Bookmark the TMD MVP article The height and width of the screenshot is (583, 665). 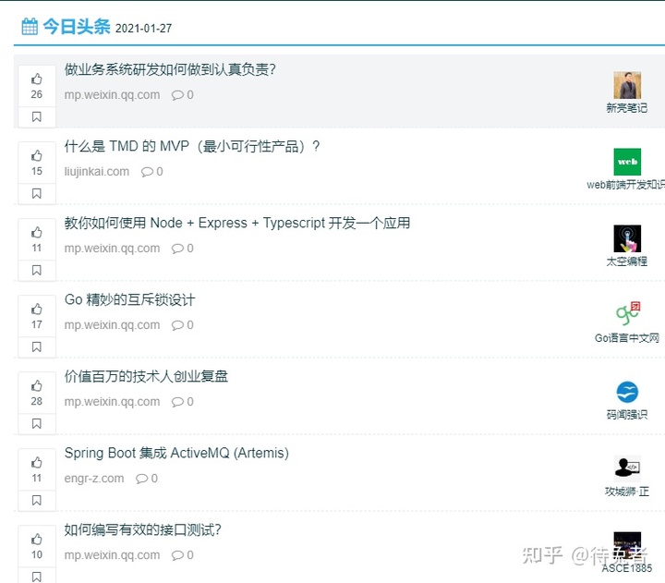(x=36, y=194)
